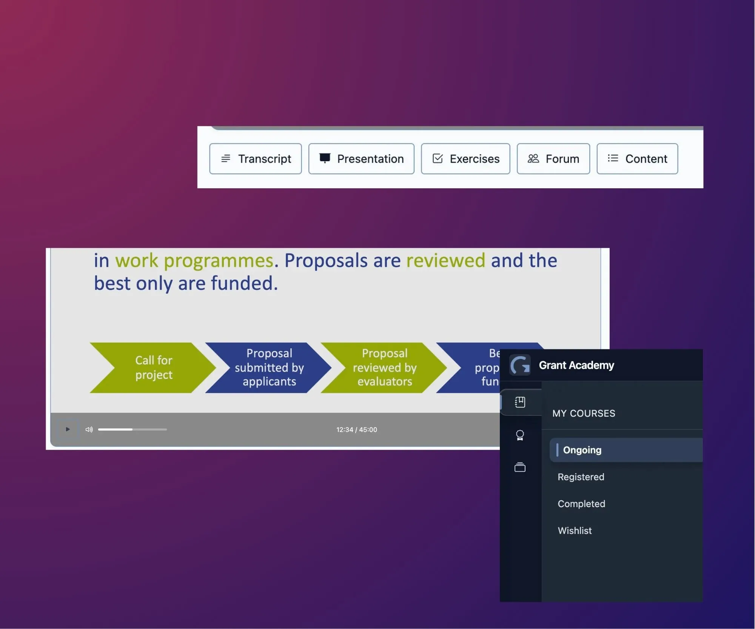Adjust the volume slider track
Image resolution: width=755 pixels, height=629 pixels.
coord(132,429)
